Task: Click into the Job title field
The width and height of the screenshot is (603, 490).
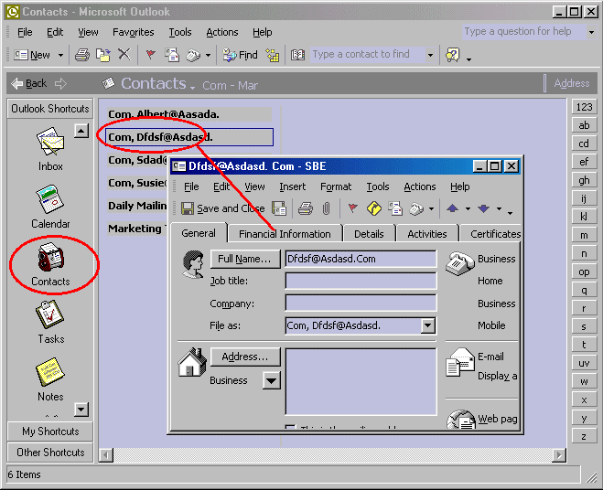Action: [361, 282]
